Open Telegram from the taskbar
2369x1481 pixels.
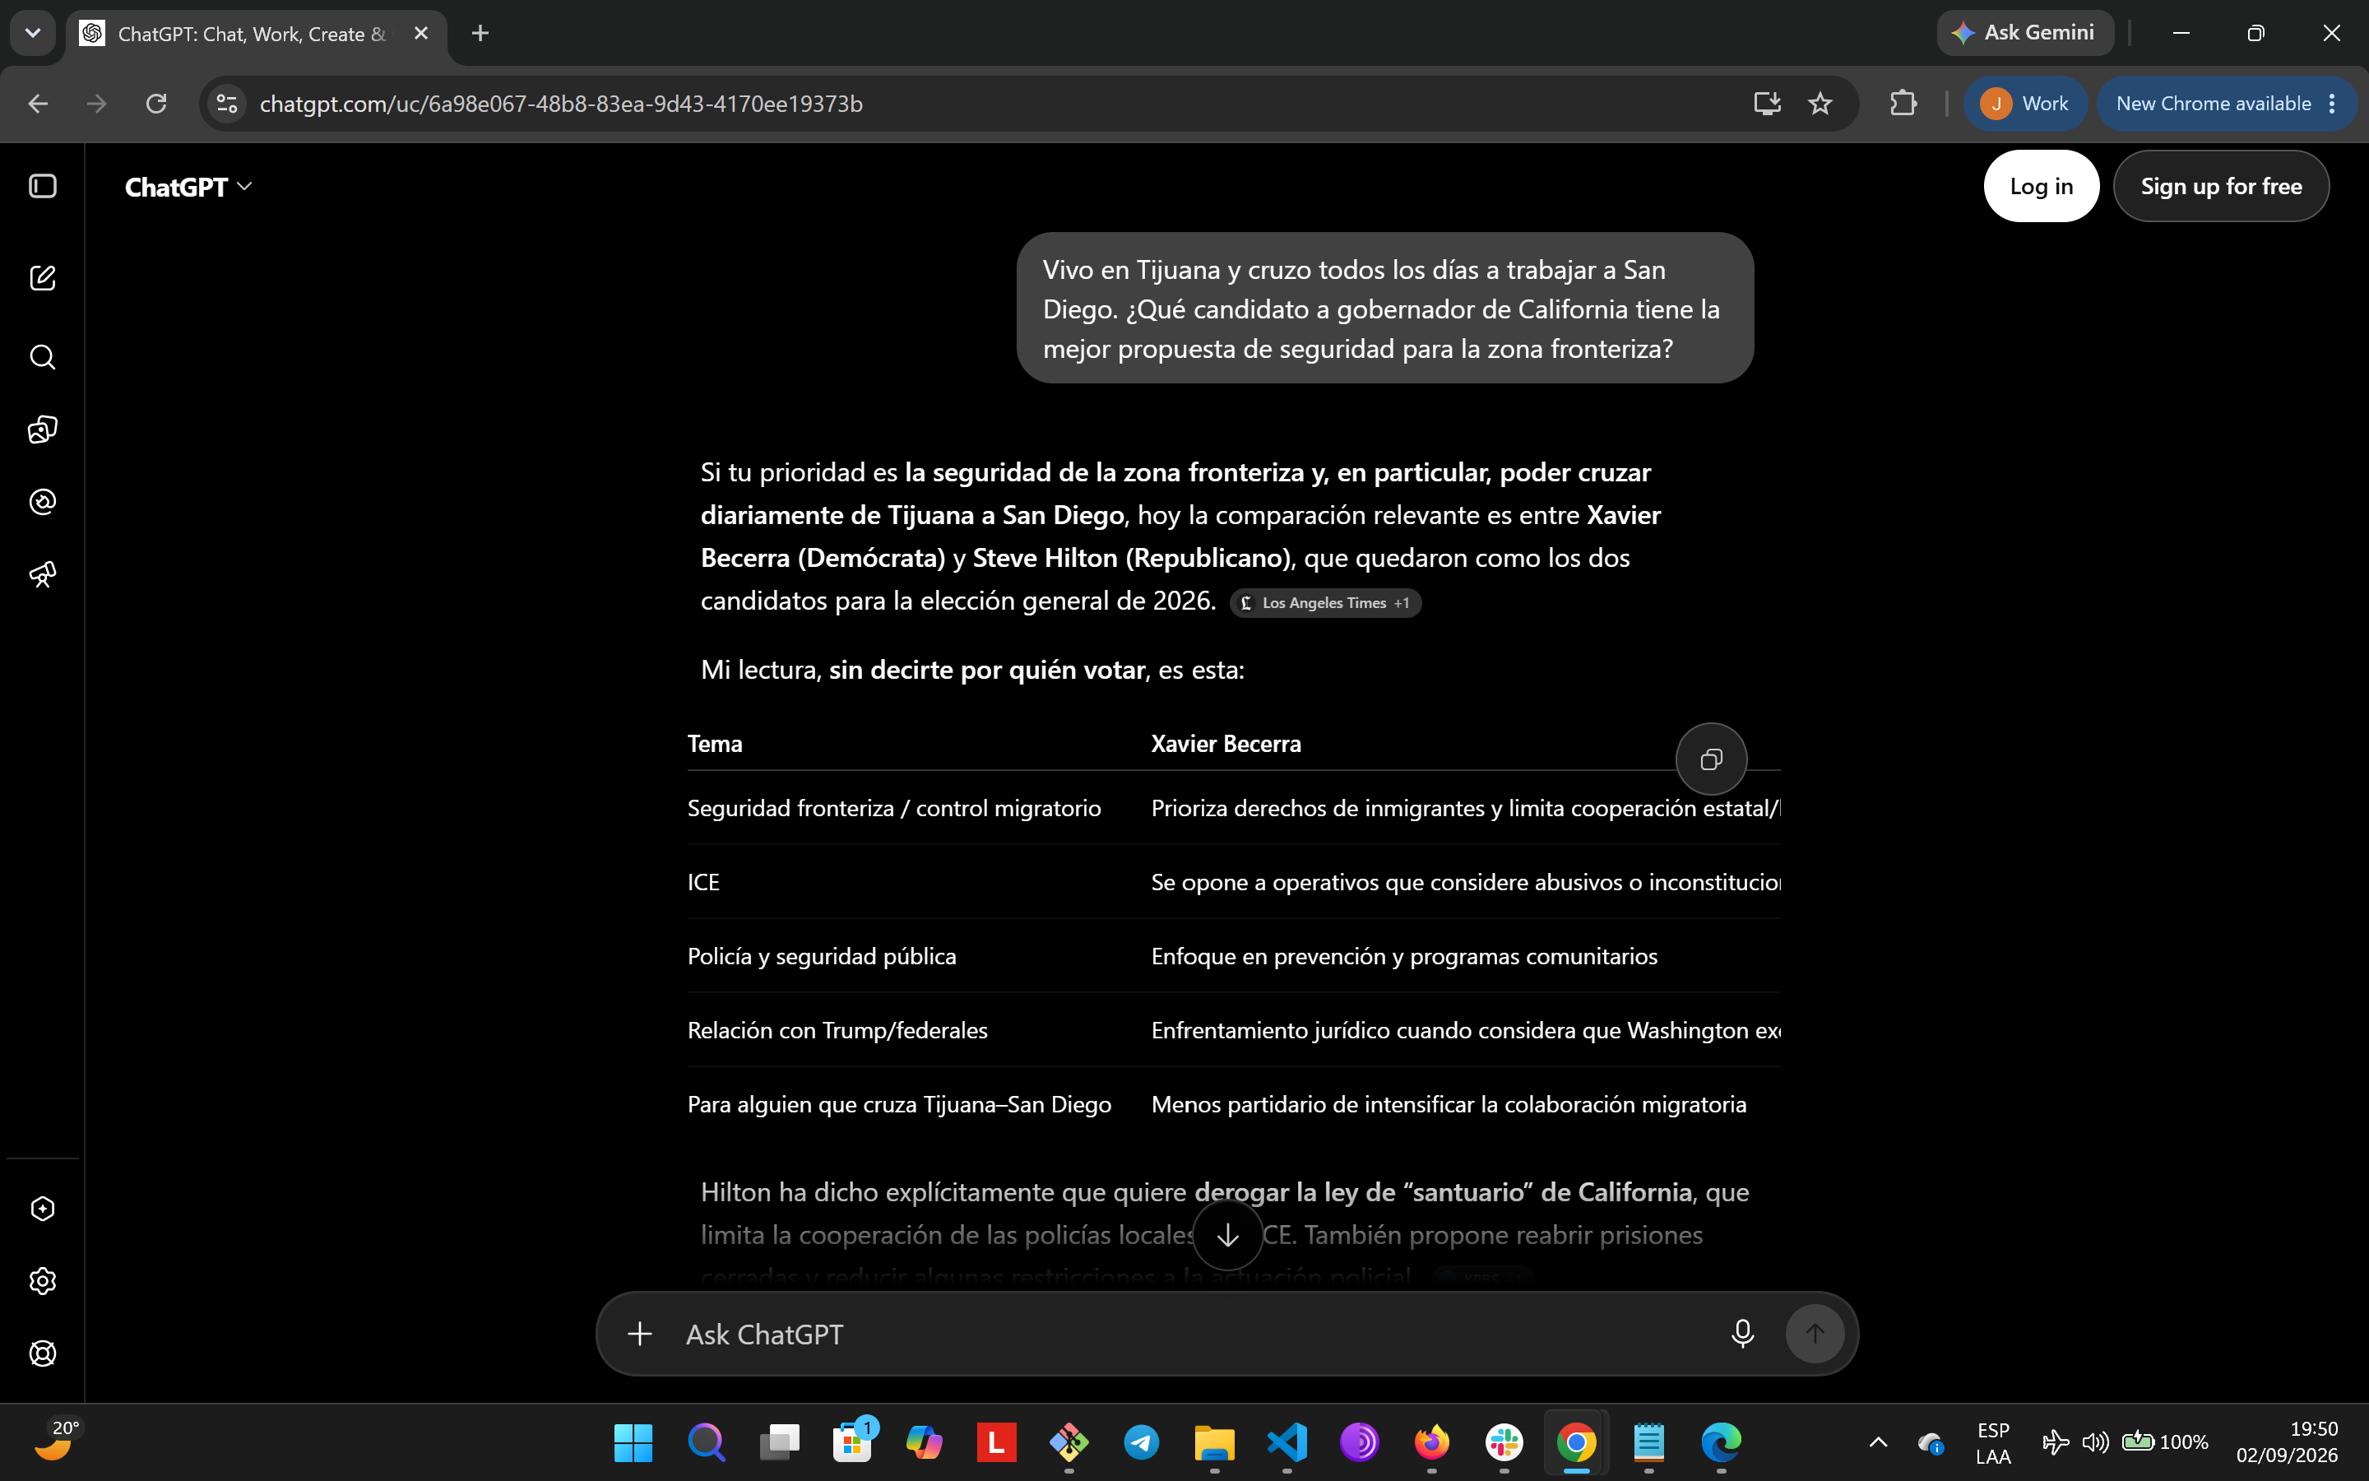[1142, 1442]
